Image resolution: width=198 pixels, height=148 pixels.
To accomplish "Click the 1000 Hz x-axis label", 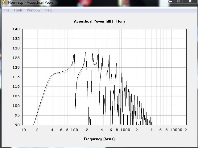I will [125, 130].
